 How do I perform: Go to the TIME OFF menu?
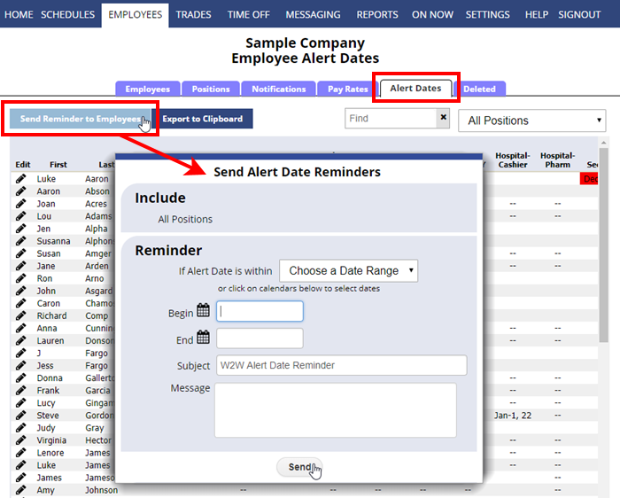click(x=247, y=15)
